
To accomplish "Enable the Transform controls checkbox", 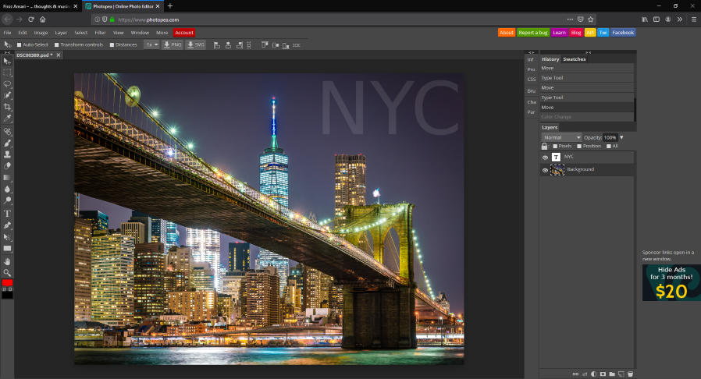I will [x=57, y=45].
